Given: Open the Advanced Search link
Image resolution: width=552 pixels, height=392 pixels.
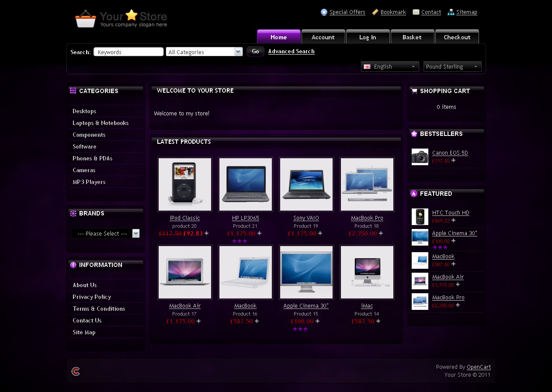Looking at the screenshot, I should click(292, 51).
